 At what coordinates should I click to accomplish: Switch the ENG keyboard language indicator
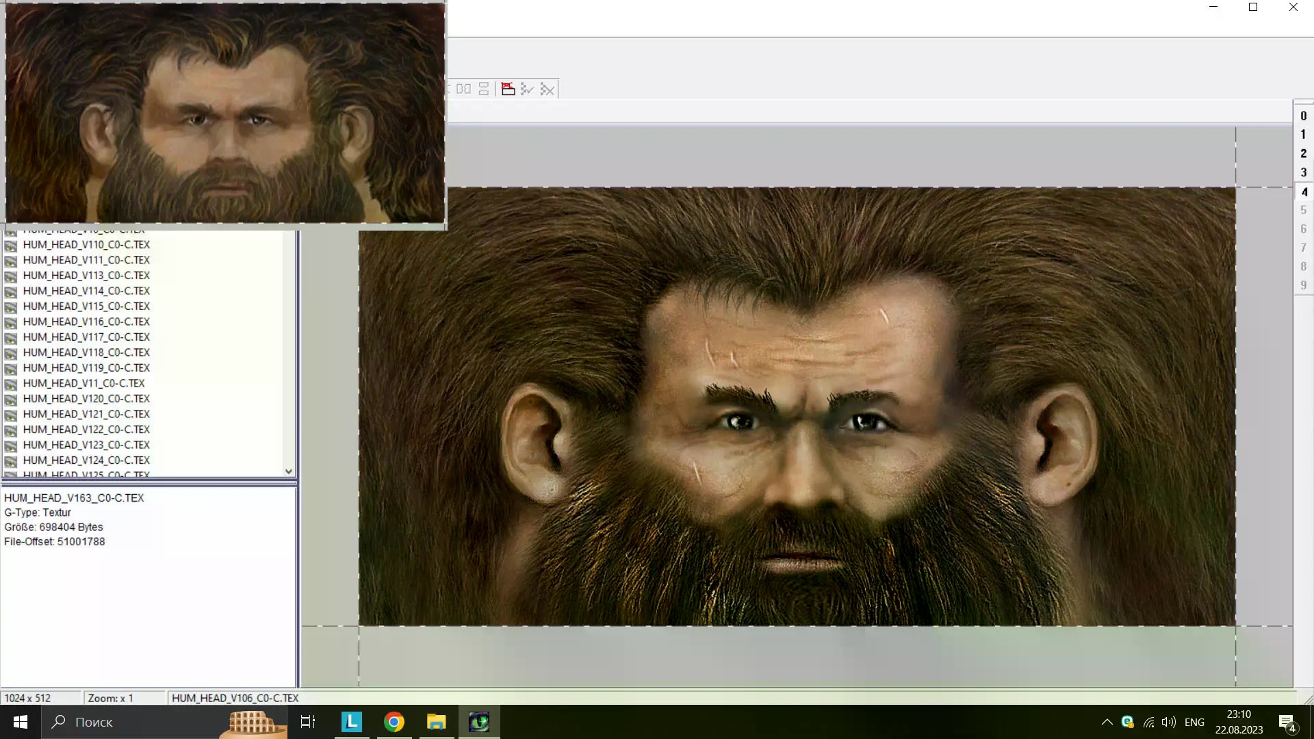(1194, 722)
